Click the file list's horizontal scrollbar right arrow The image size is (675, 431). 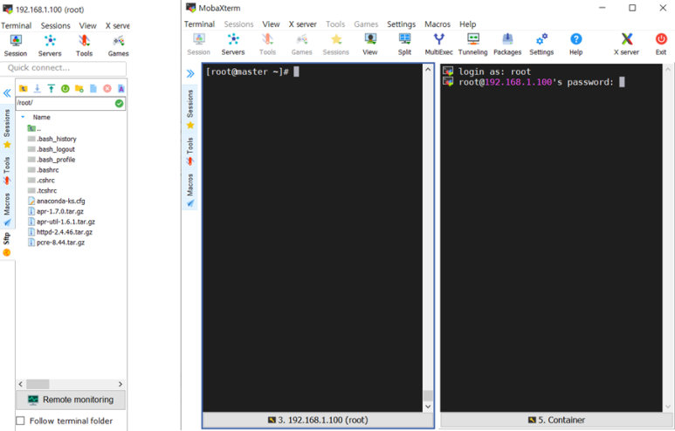[x=121, y=384]
